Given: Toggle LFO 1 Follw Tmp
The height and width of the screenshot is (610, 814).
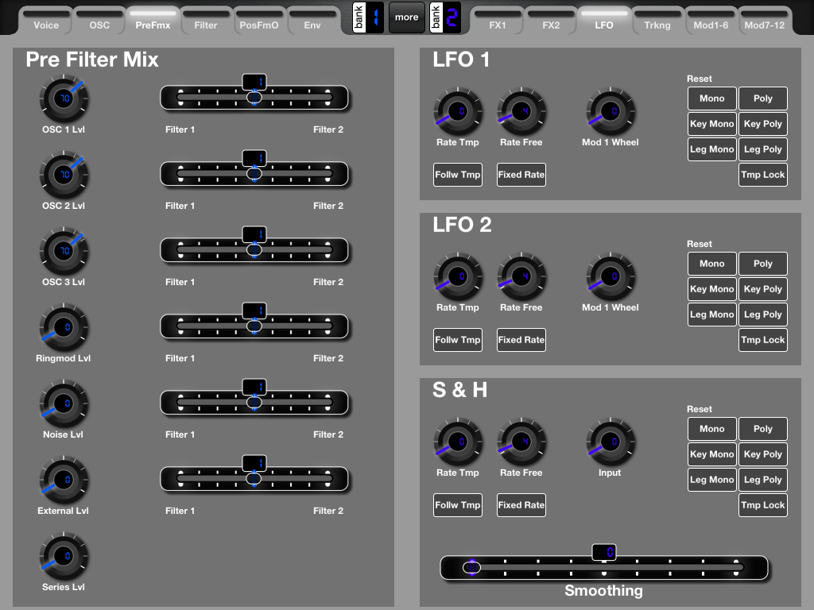Looking at the screenshot, I should [x=458, y=175].
